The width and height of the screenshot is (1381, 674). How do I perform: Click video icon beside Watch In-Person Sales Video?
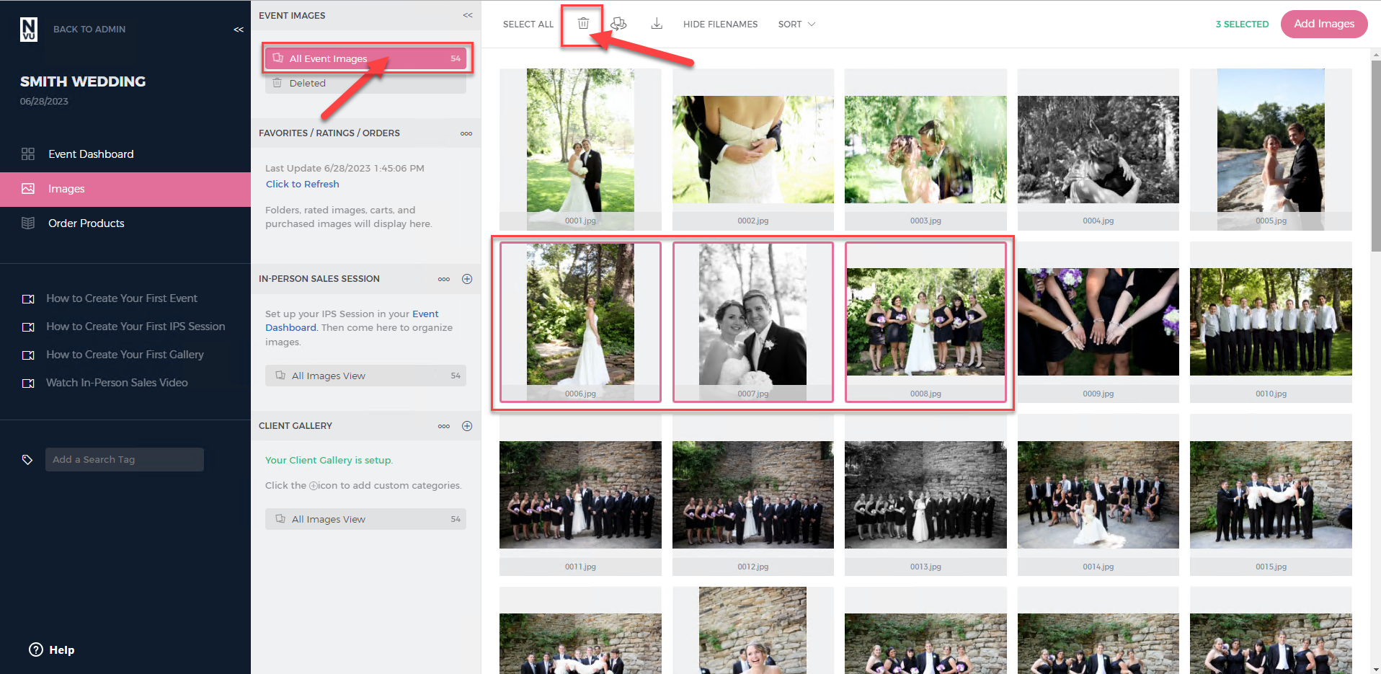pyautogui.click(x=28, y=383)
